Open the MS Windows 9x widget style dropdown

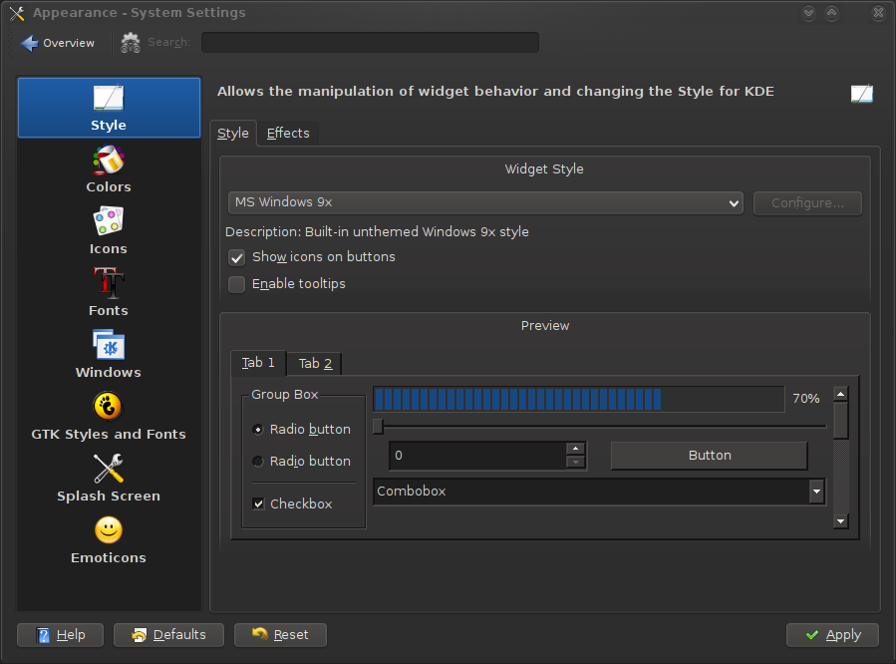pos(485,202)
